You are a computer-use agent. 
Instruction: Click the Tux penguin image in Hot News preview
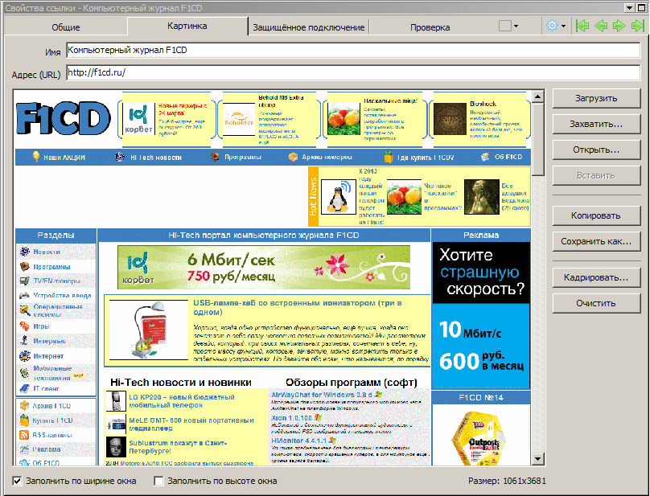(x=338, y=197)
